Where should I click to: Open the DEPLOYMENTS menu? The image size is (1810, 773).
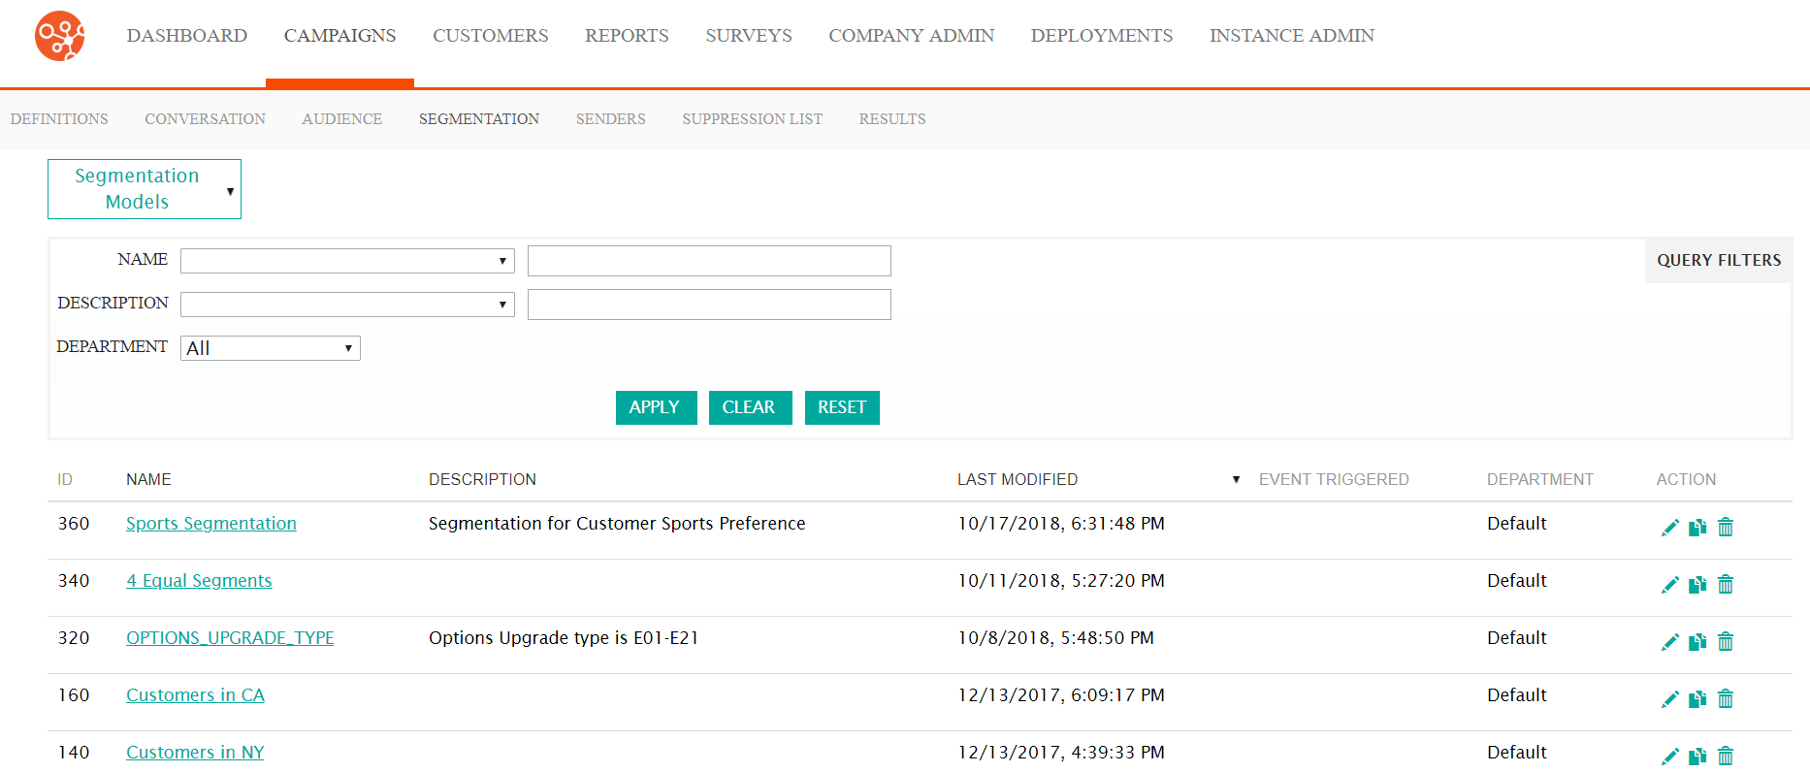[x=1102, y=36]
